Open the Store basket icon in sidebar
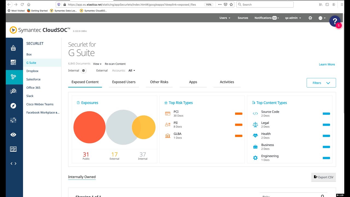Viewport: 350px width, 197px height. click(13, 48)
